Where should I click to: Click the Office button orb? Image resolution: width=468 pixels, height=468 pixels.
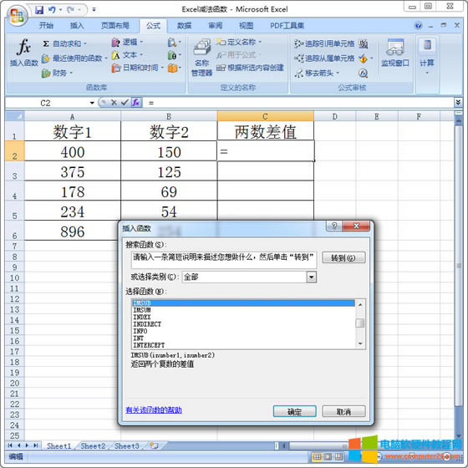[17, 15]
